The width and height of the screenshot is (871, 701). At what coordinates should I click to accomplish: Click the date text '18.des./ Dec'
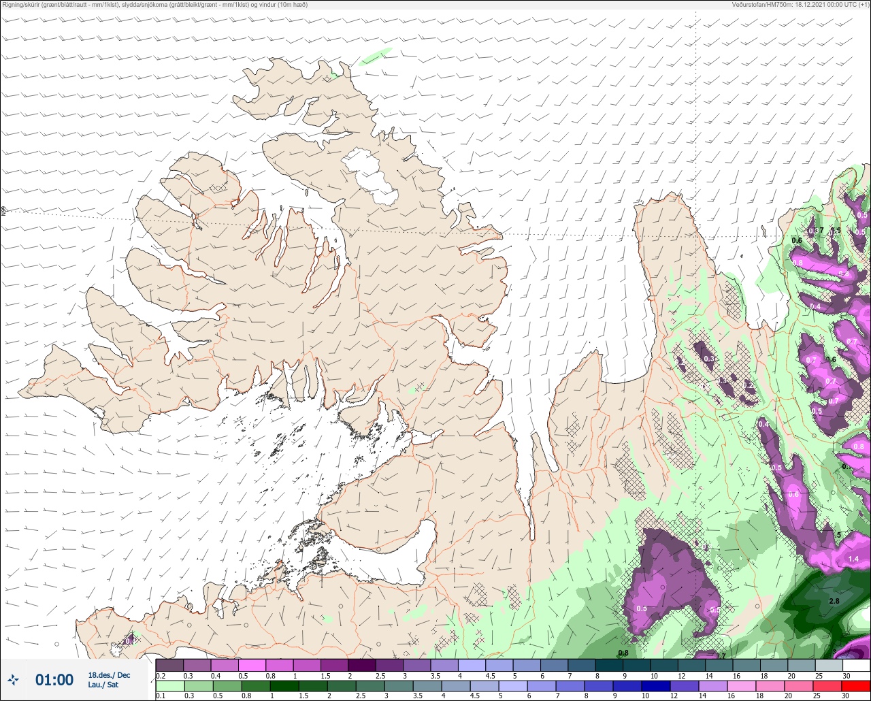pyautogui.click(x=109, y=675)
